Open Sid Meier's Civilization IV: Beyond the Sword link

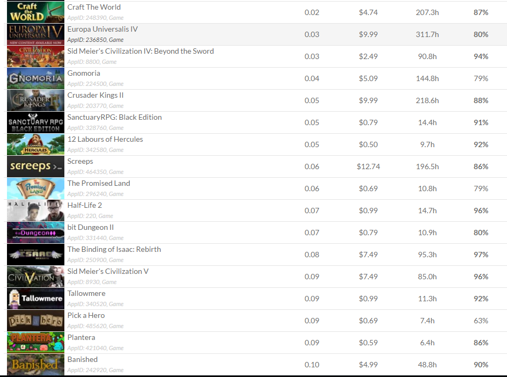pos(141,51)
